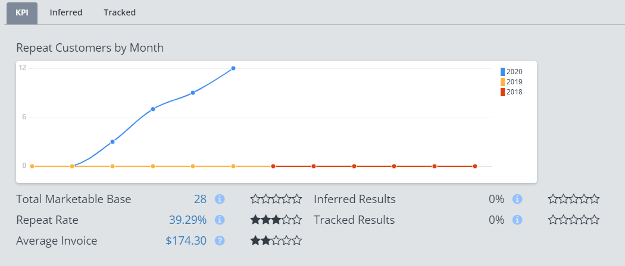625x266 pixels.
Task: Click info icon beside Repeat Rate
Action: tap(219, 220)
